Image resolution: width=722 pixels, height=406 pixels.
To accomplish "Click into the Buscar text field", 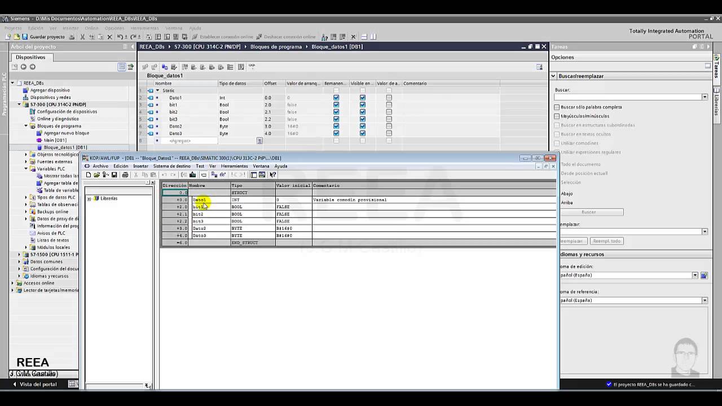I will pyautogui.click(x=627, y=97).
